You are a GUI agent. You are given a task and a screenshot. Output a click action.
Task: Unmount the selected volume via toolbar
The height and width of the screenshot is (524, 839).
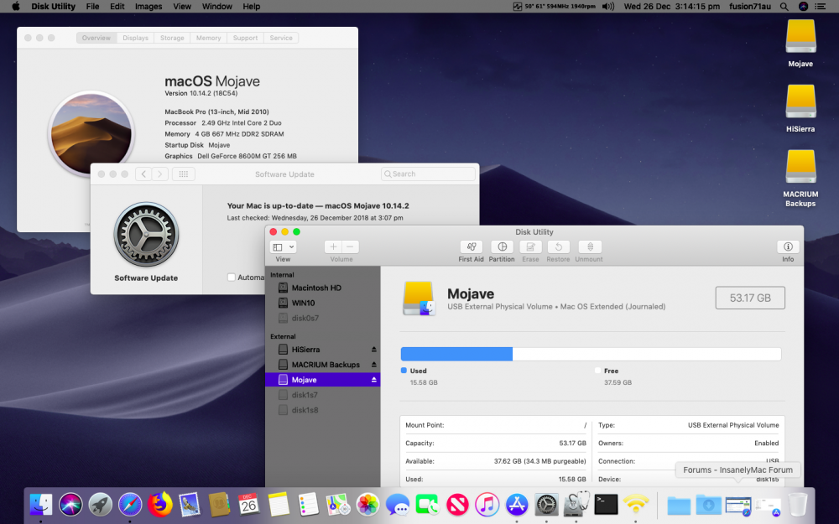coord(590,247)
